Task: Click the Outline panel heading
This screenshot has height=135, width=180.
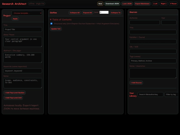Action: (53, 13)
